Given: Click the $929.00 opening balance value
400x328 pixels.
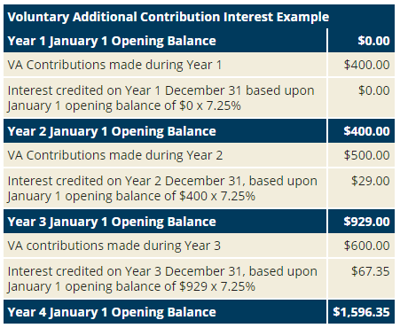Looking at the screenshot, I should (x=366, y=222).
